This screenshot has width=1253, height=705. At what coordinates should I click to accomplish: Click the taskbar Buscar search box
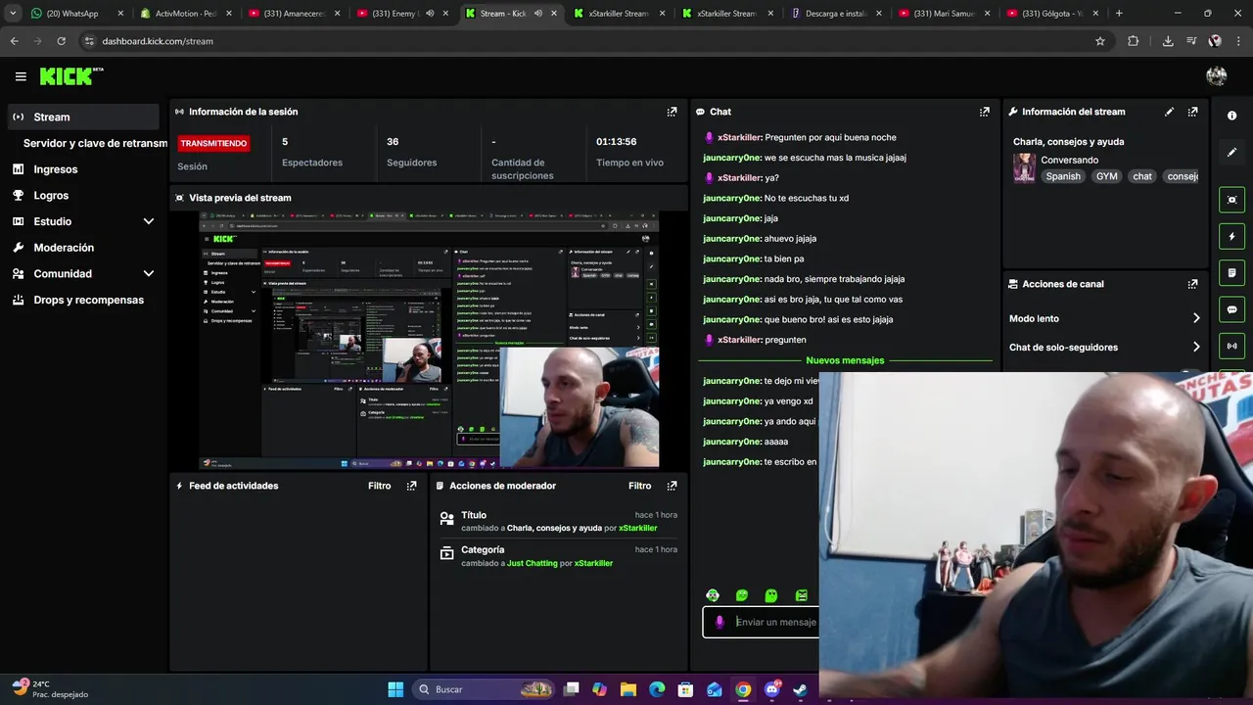pos(485,689)
